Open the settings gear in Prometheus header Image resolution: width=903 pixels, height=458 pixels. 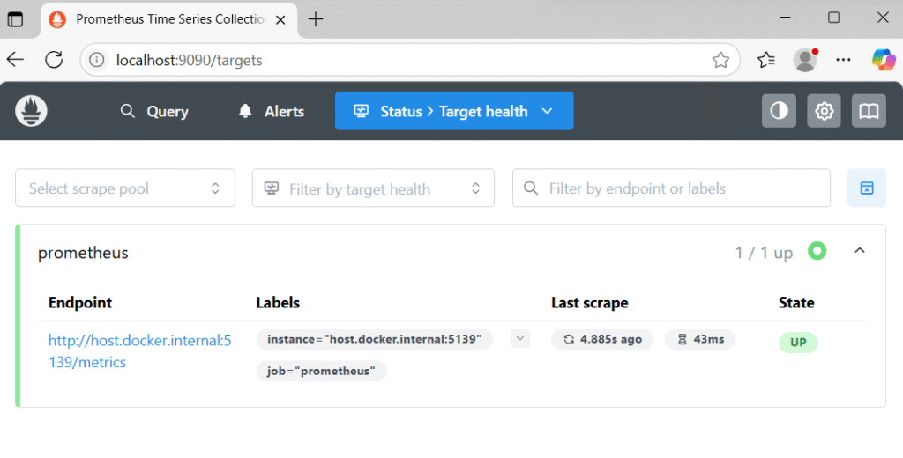point(824,110)
